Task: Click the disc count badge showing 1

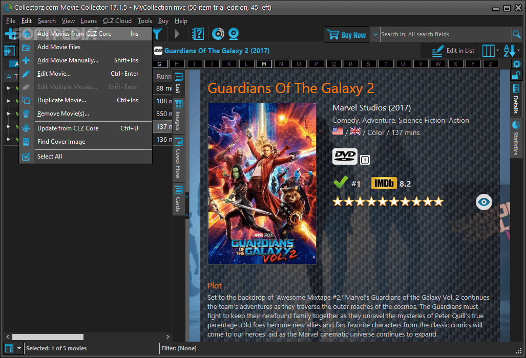Action: pyautogui.click(x=365, y=160)
